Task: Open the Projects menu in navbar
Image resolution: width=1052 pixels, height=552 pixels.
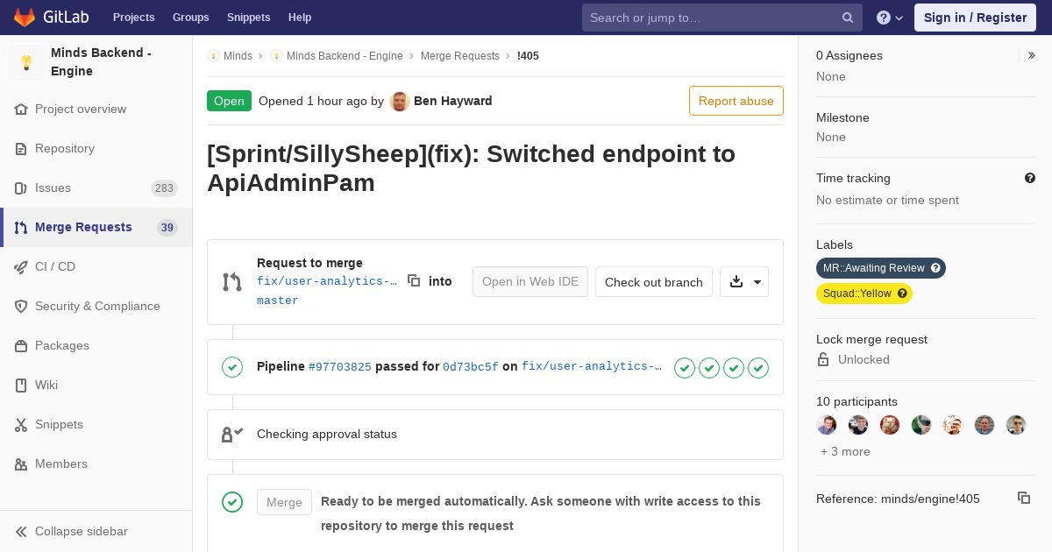Action: click(133, 18)
